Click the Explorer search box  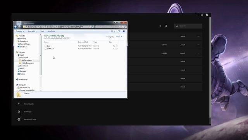click(111, 27)
